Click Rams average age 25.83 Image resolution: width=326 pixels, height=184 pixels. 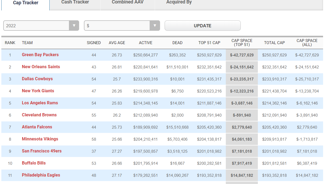coord(117,103)
